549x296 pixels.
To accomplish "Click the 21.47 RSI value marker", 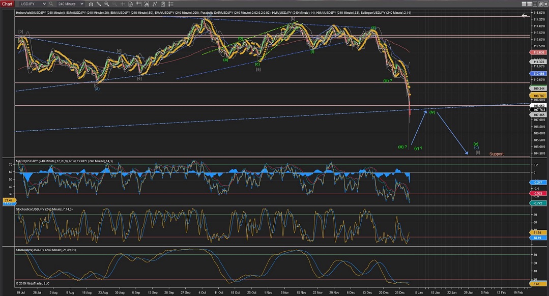I will point(9,200).
